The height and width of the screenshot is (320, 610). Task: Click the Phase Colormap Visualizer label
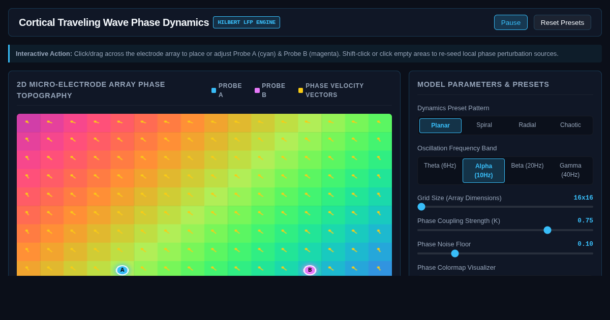[x=456, y=268]
